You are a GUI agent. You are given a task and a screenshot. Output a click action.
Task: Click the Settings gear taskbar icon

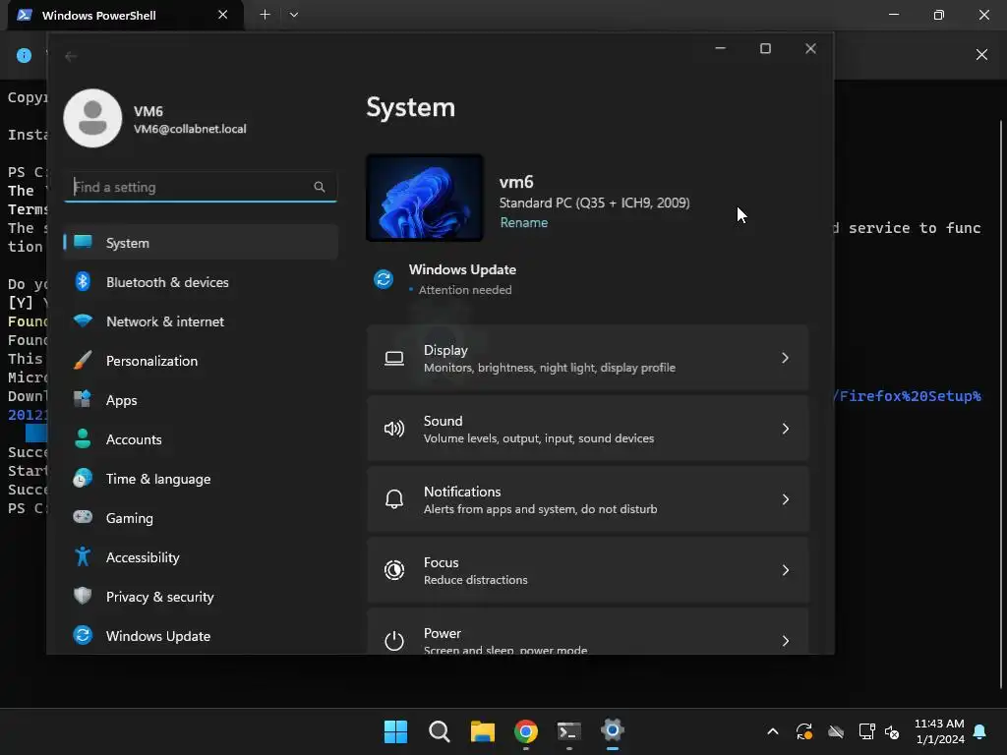[x=613, y=730]
